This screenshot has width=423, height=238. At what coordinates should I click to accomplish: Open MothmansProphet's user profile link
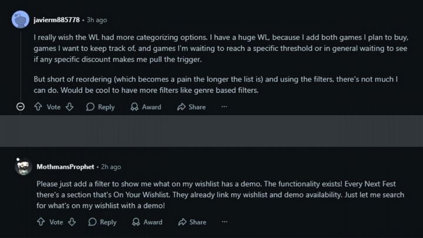[65, 167]
